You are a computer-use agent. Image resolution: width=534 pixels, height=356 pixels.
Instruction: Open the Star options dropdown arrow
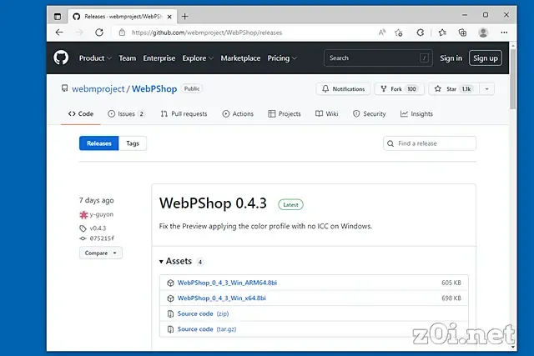[486, 89]
